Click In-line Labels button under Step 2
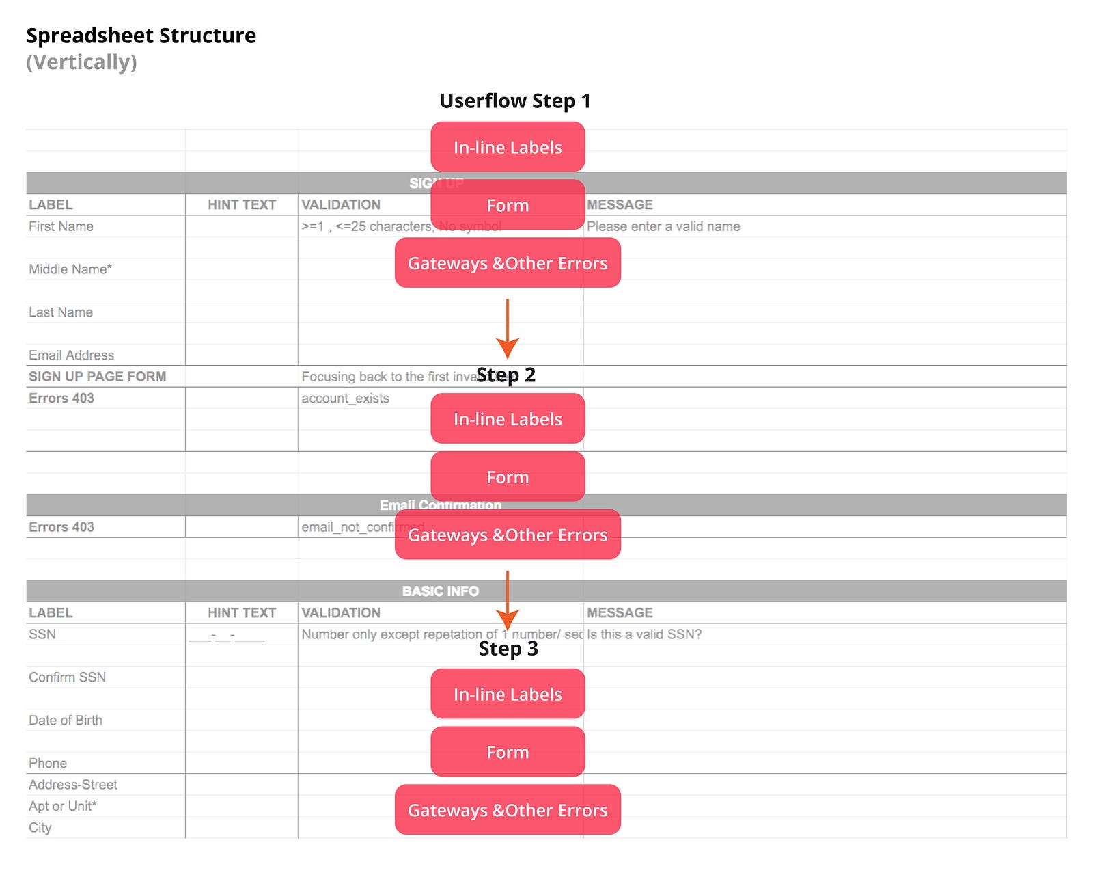This screenshot has width=1093, height=875. point(508,419)
